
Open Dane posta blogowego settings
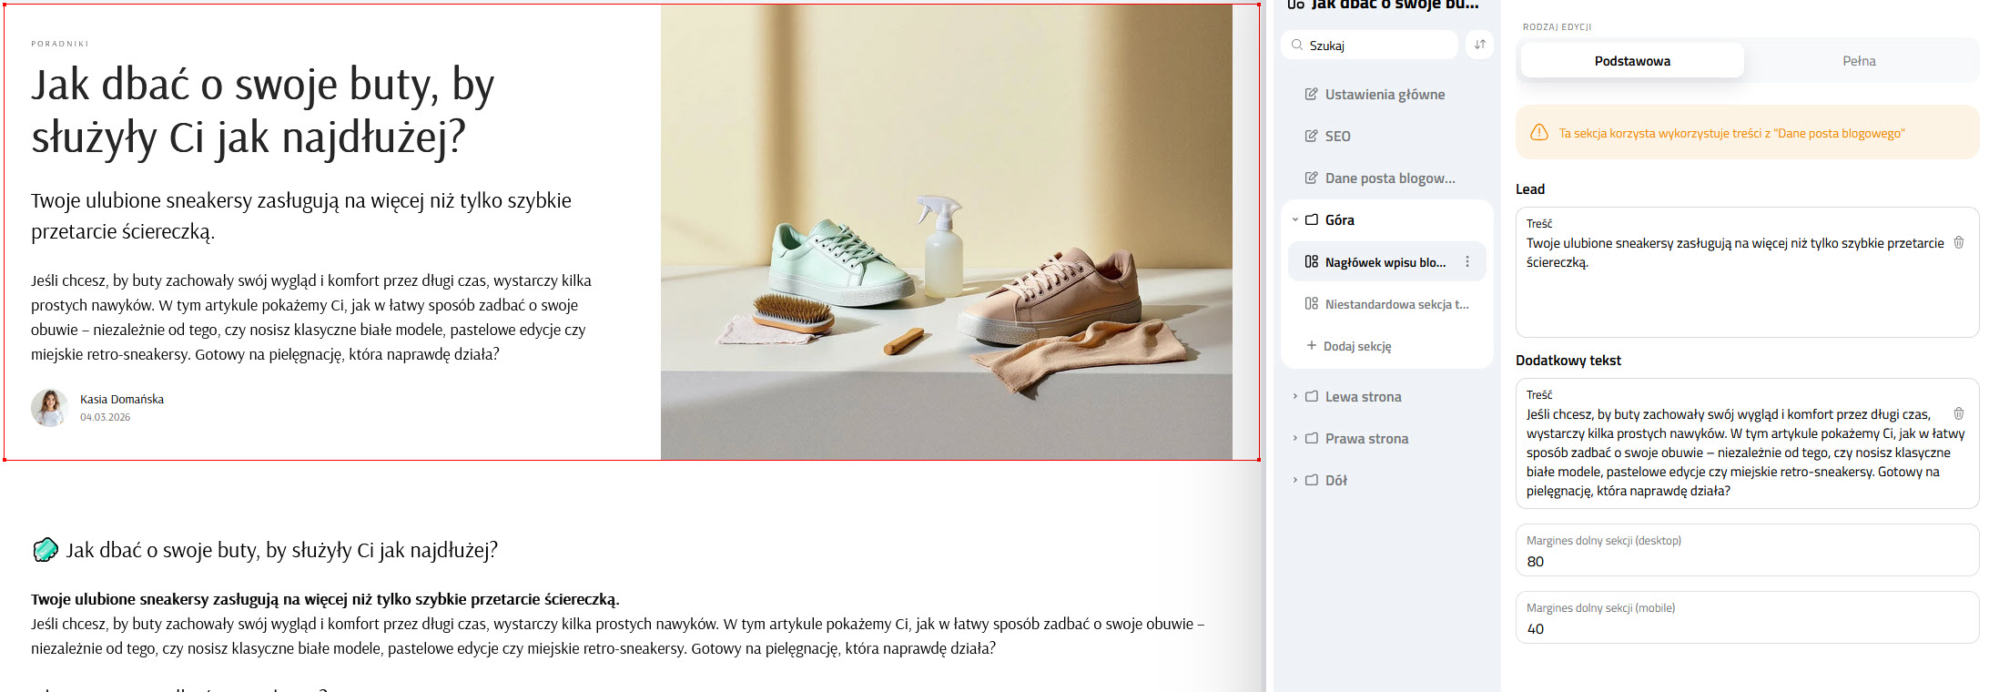(x=1389, y=178)
